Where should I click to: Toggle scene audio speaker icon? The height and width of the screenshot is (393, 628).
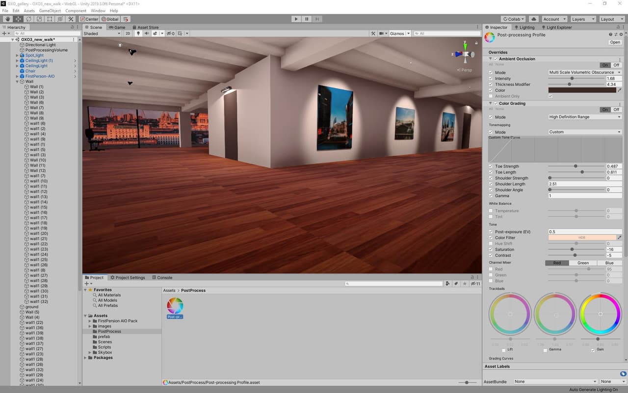146,33
